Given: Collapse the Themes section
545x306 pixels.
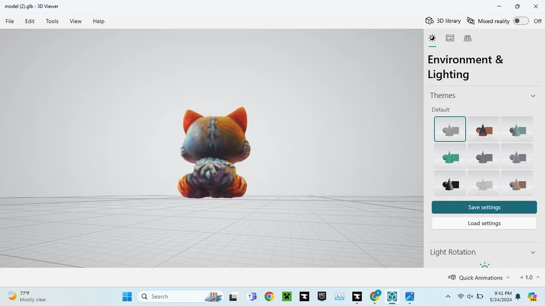Looking at the screenshot, I should point(533,95).
